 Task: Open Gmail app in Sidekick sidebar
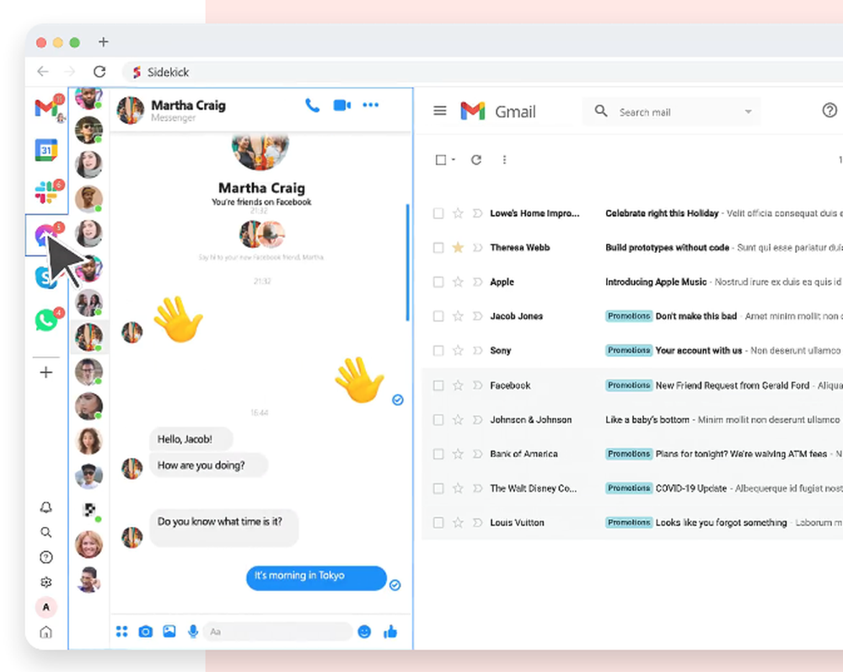46,108
